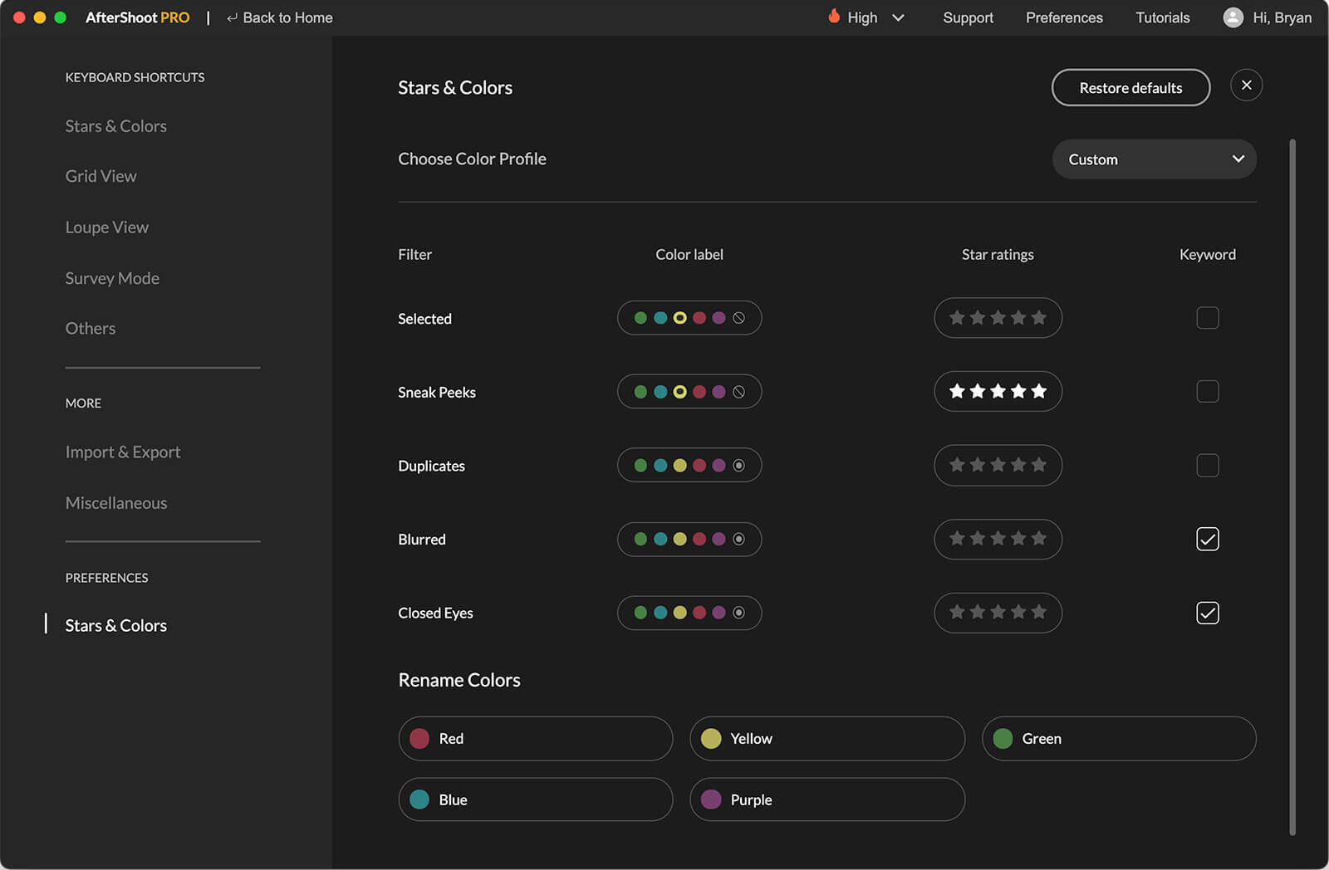Disable the Keyword checkbox for Closed Eyes
This screenshot has height=870, width=1329.
tap(1207, 613)
